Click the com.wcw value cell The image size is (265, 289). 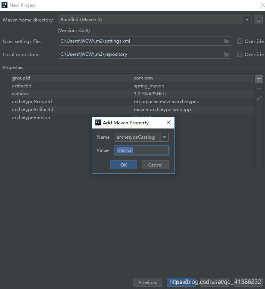pyautogui.click(x=144, y=78)
